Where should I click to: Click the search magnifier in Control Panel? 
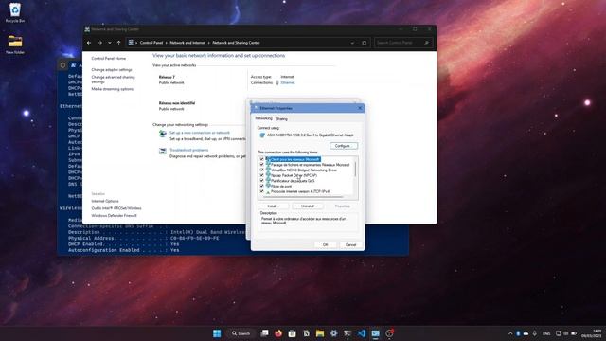point(427,43)
